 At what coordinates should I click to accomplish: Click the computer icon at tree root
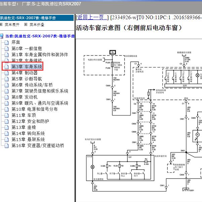point(2,36)
